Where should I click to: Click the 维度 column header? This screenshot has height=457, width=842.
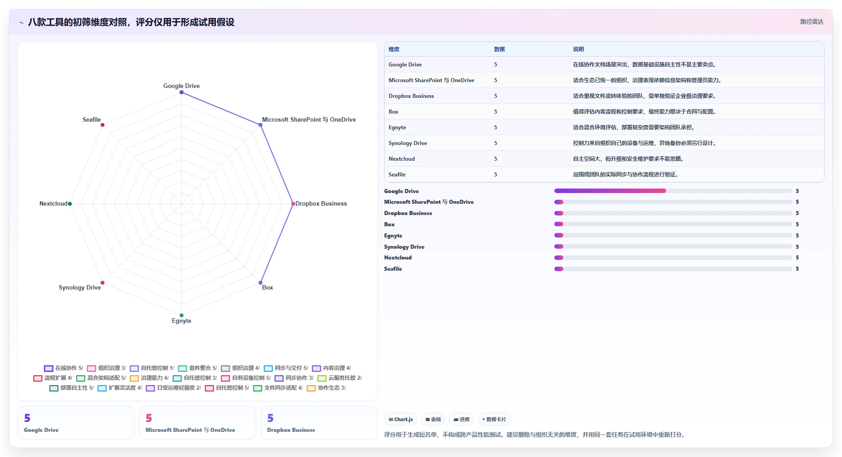pos(394,49)
